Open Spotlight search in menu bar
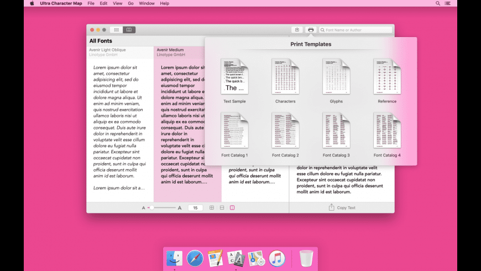Screen dimensions: 481x271 click(438, 3)
